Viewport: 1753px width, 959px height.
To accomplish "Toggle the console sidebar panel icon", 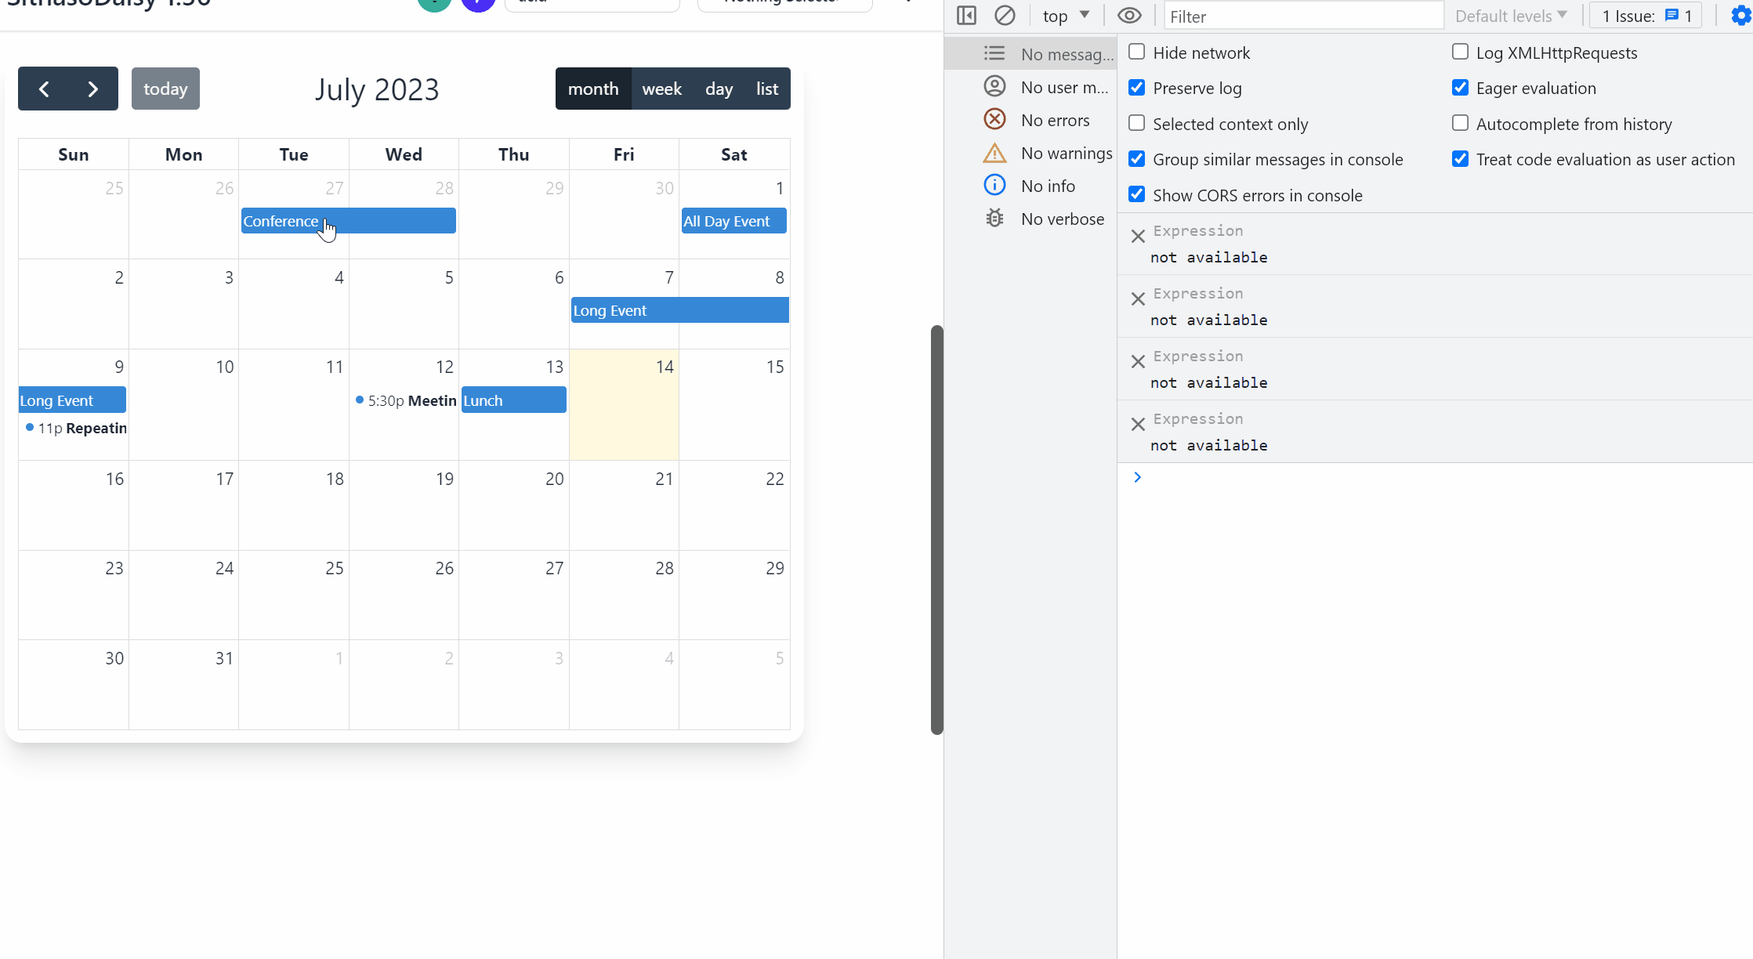I will click(x=965, y=15).
